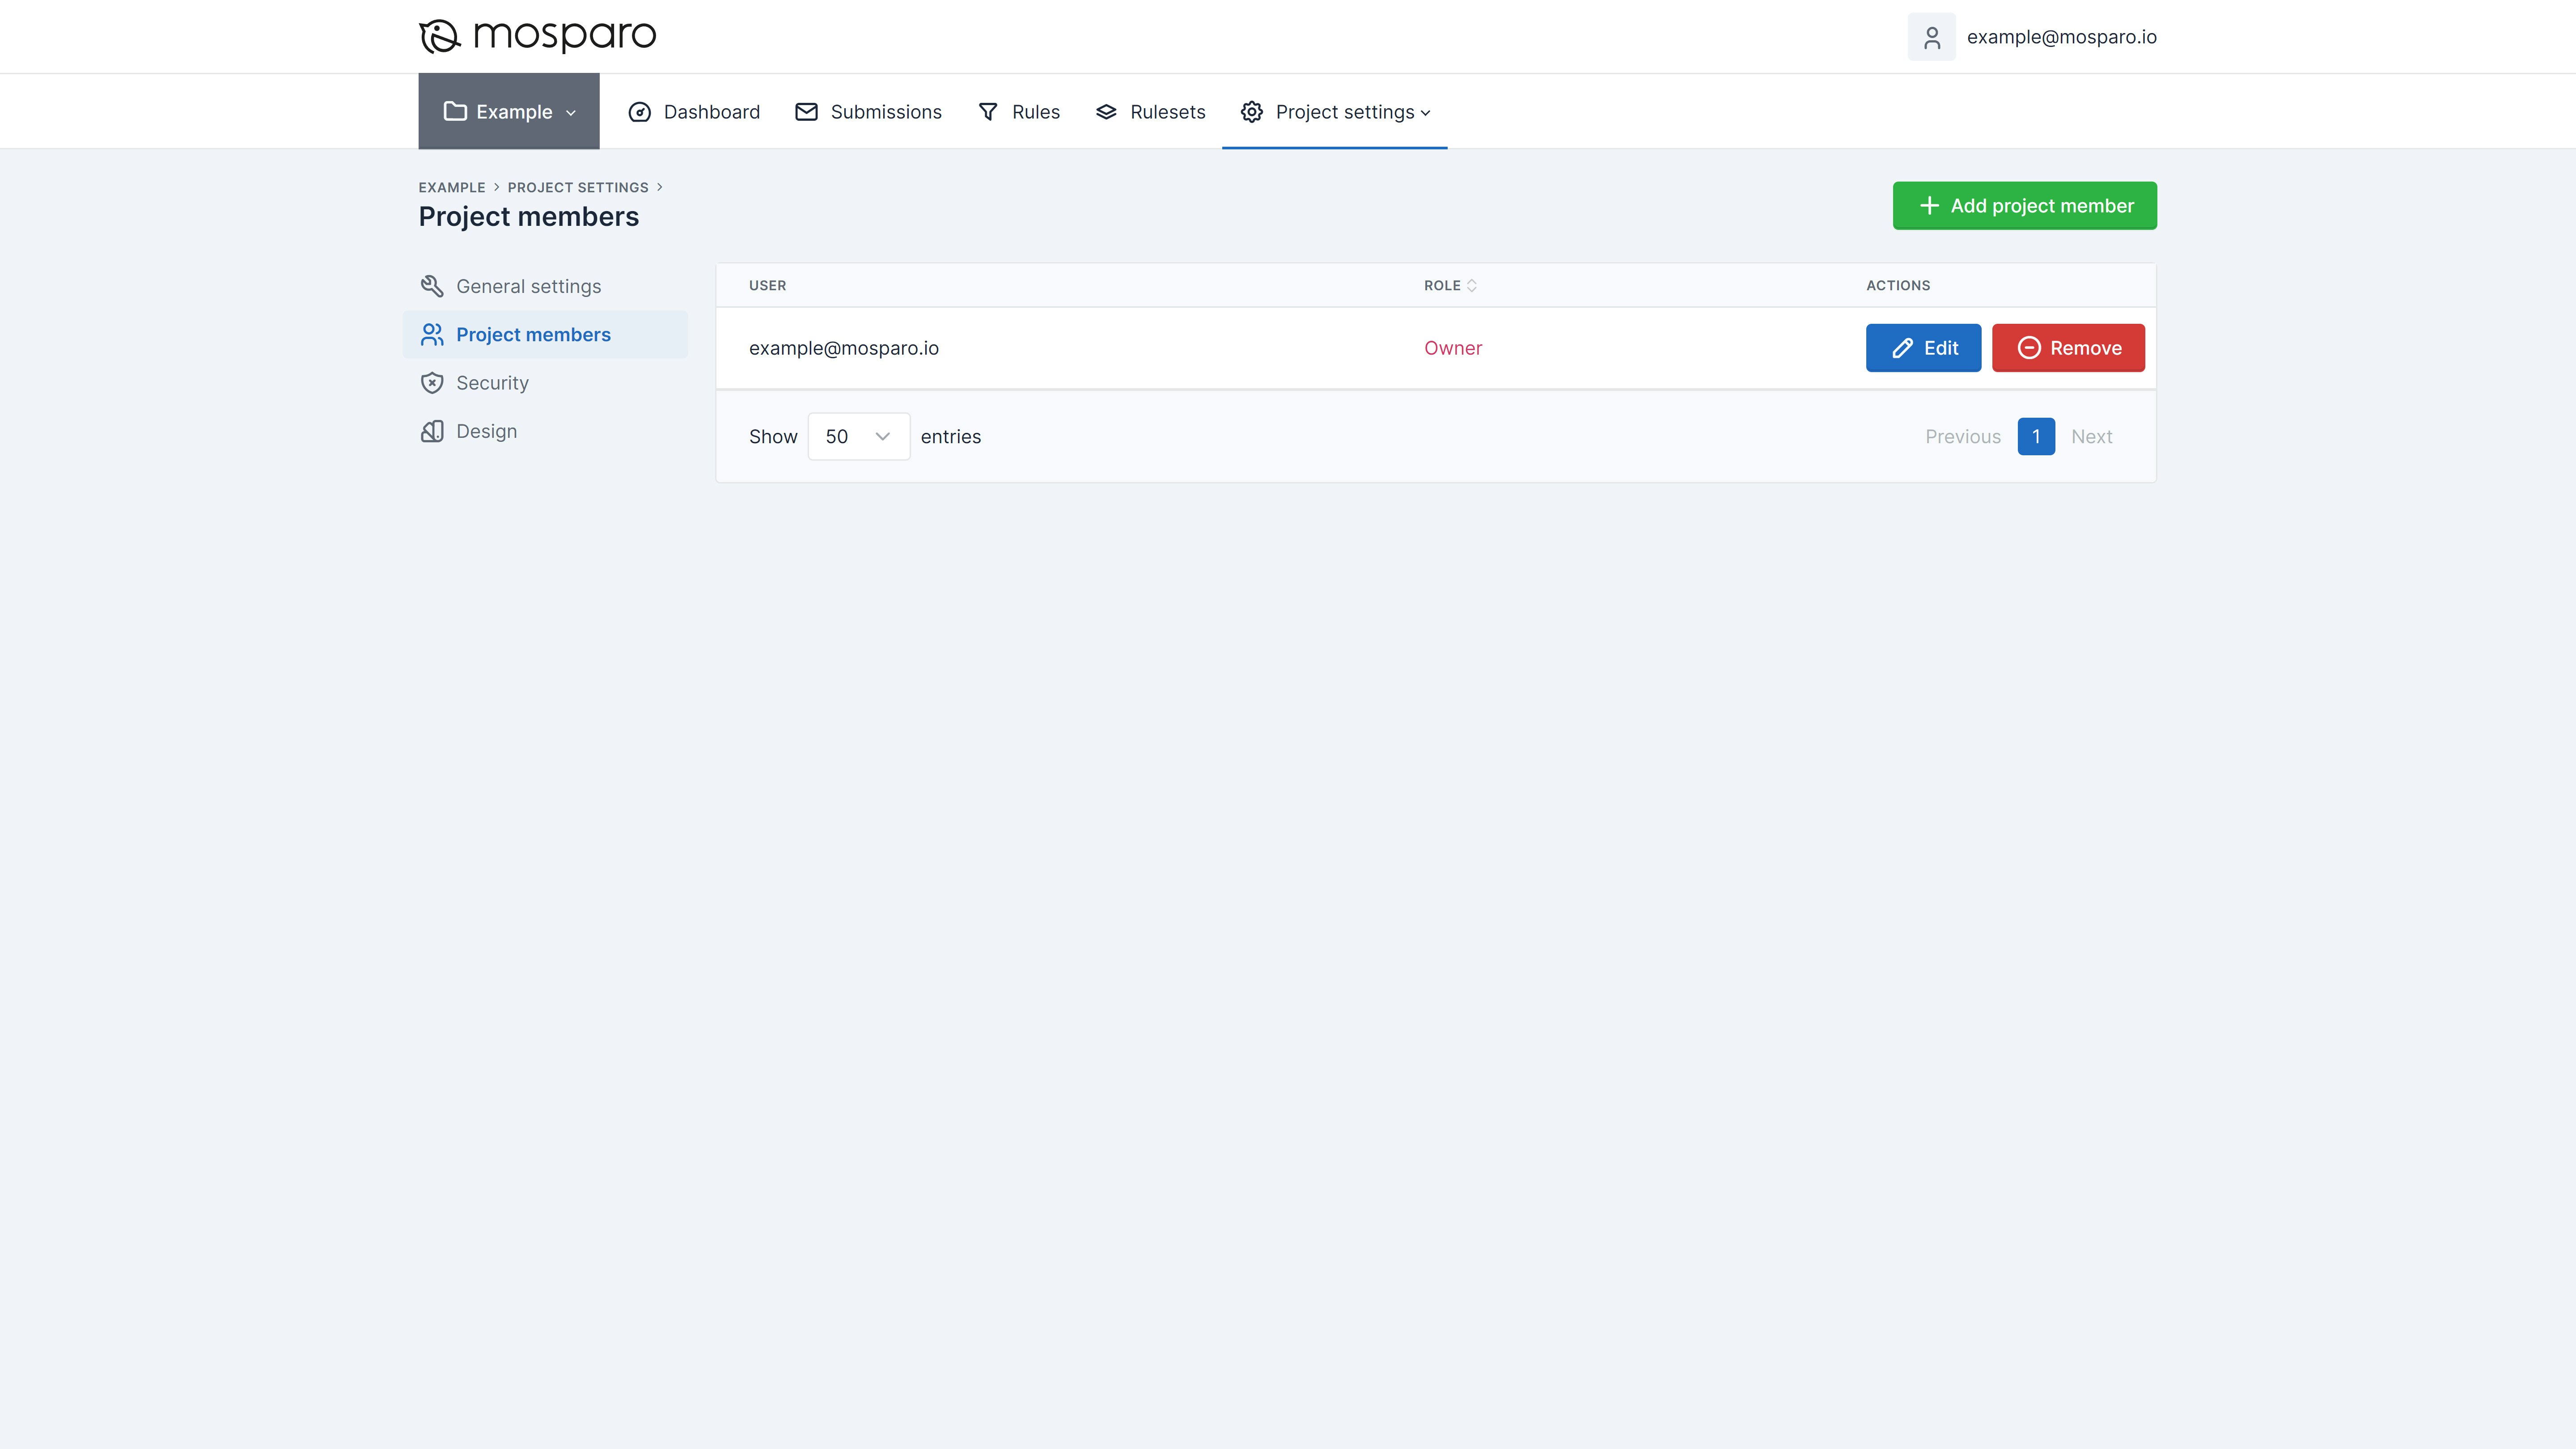
Task: Go to the Previous page
Action: tap(1963, 436)
